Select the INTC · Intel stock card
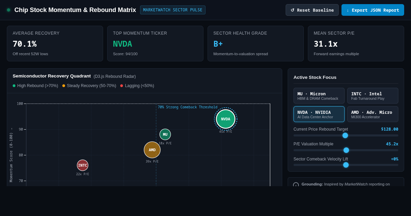 point(373,96)
